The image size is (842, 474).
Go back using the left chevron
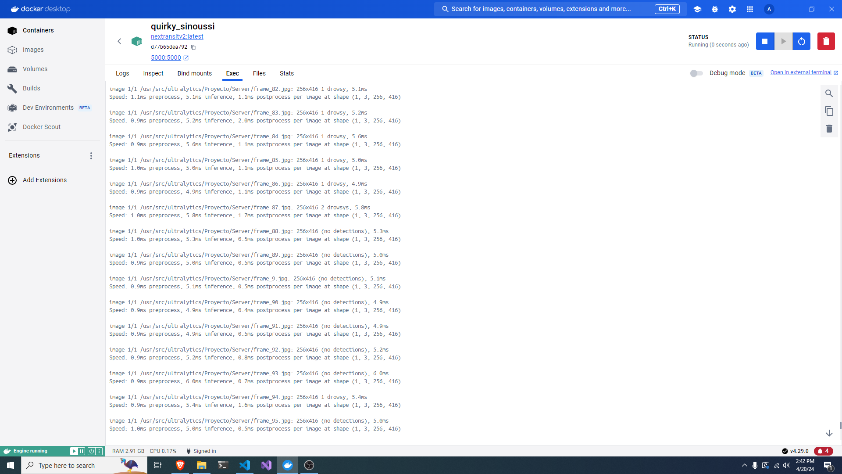pyautogui.click(x=119, y=41)
